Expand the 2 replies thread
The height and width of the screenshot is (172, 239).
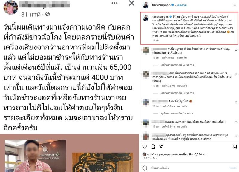[178, 114]
